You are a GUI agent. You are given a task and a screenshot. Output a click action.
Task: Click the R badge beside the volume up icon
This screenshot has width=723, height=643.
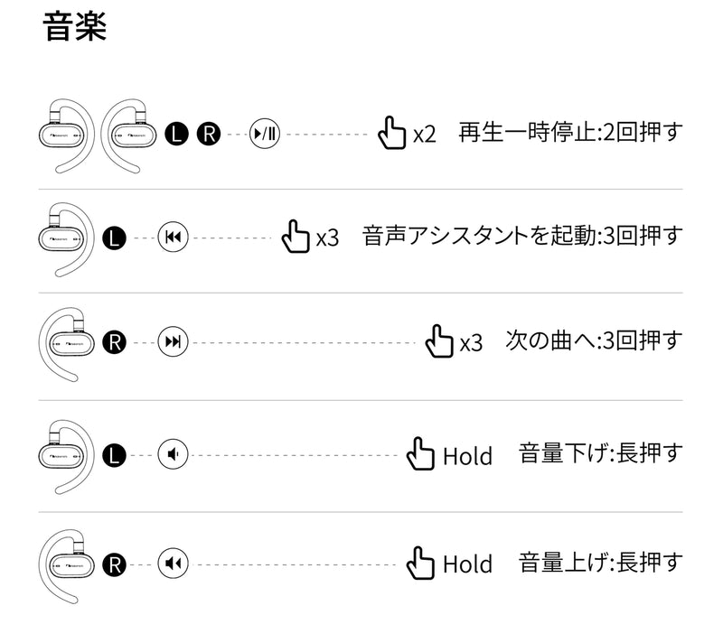(115, 564)
